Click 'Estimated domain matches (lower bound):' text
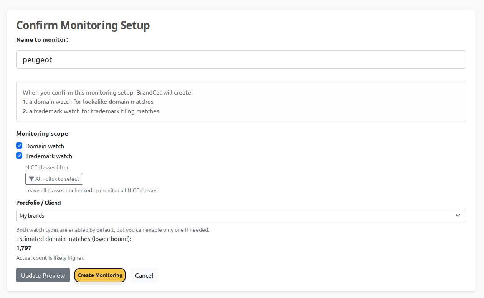484x298 pixels. pos(74,239)
